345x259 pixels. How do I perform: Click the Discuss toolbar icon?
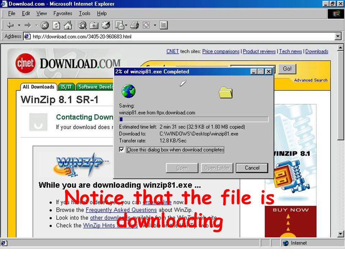(164, 25)
